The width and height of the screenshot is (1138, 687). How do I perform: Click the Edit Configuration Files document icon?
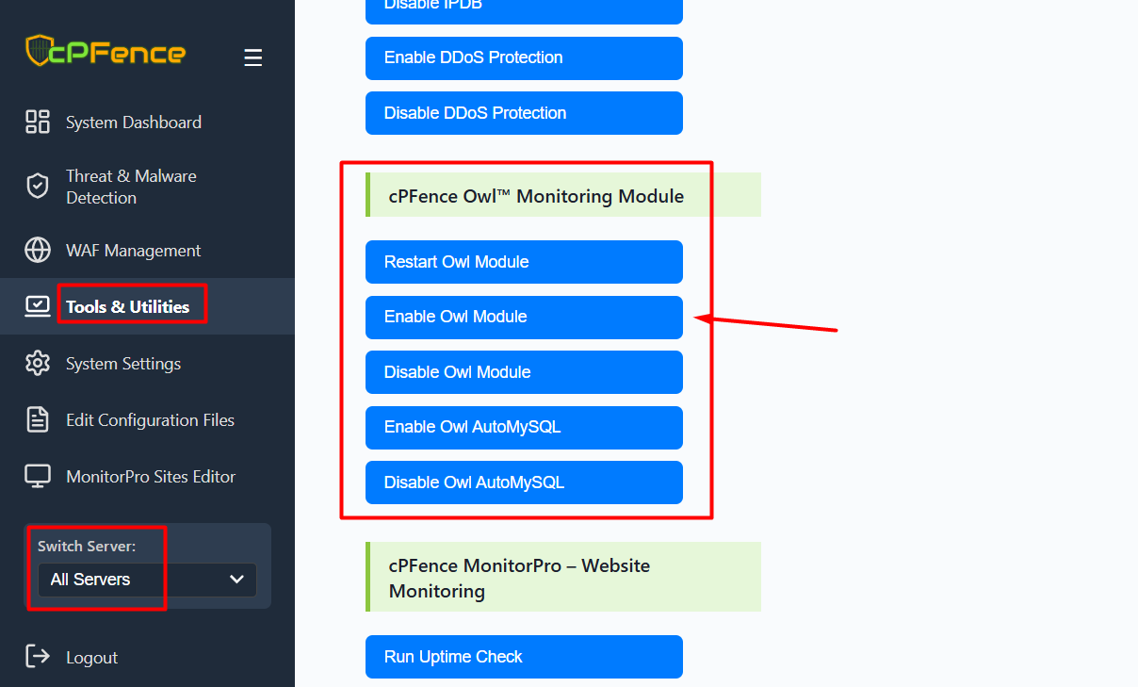(38, 420)
